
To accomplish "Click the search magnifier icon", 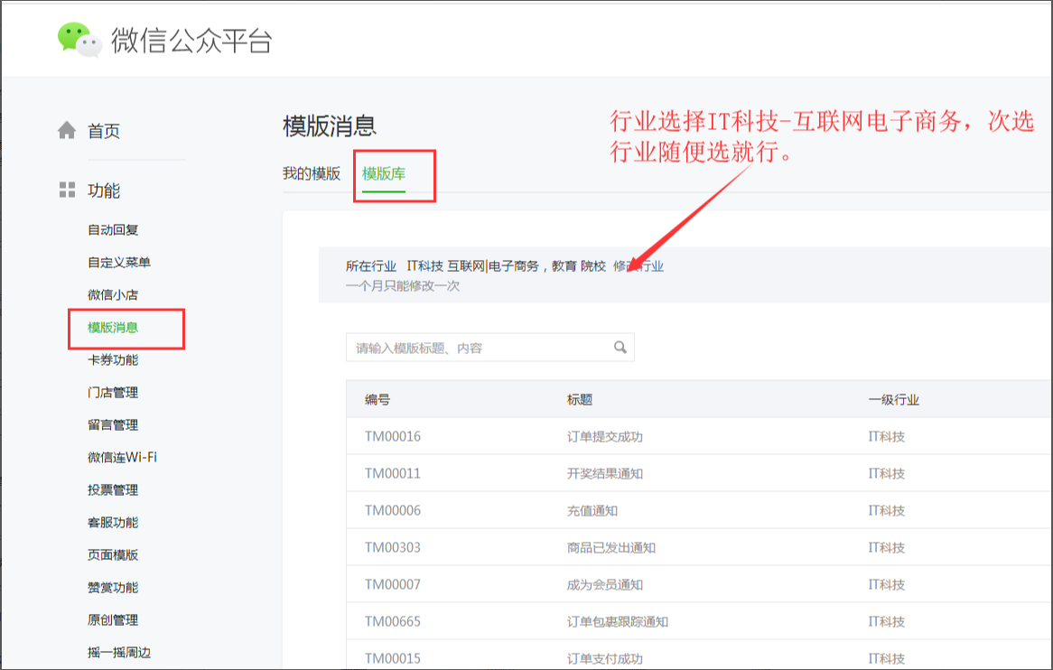I will click(620, 347).
